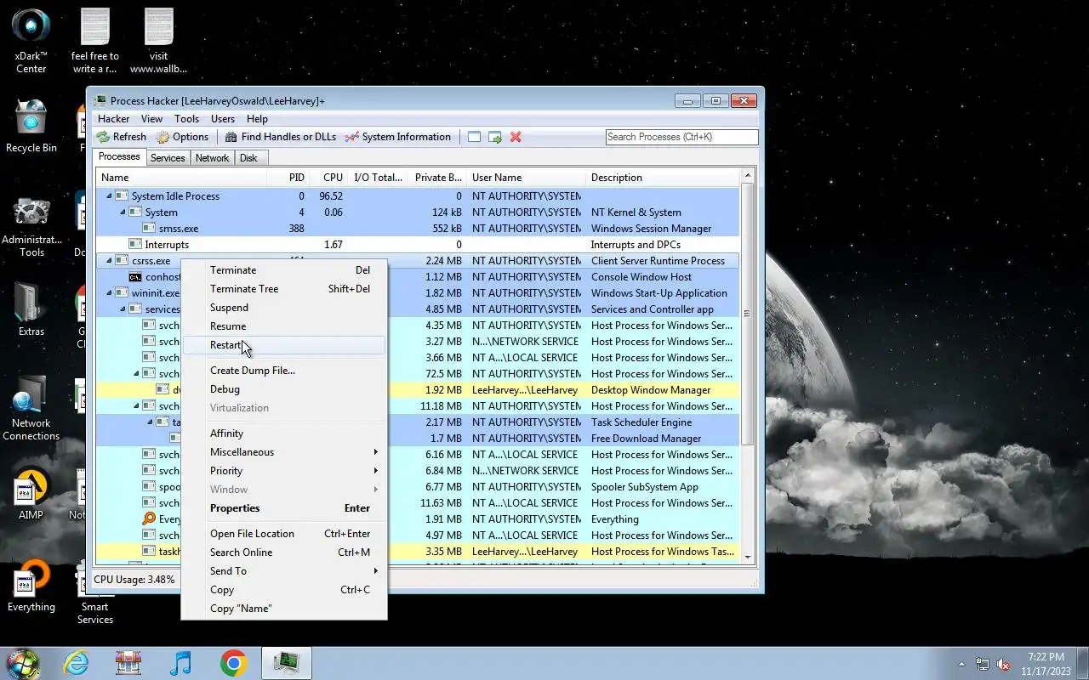Select Debug in the context menu
This screenshot has height=680, width=1089.
click(x=284, y=389)
